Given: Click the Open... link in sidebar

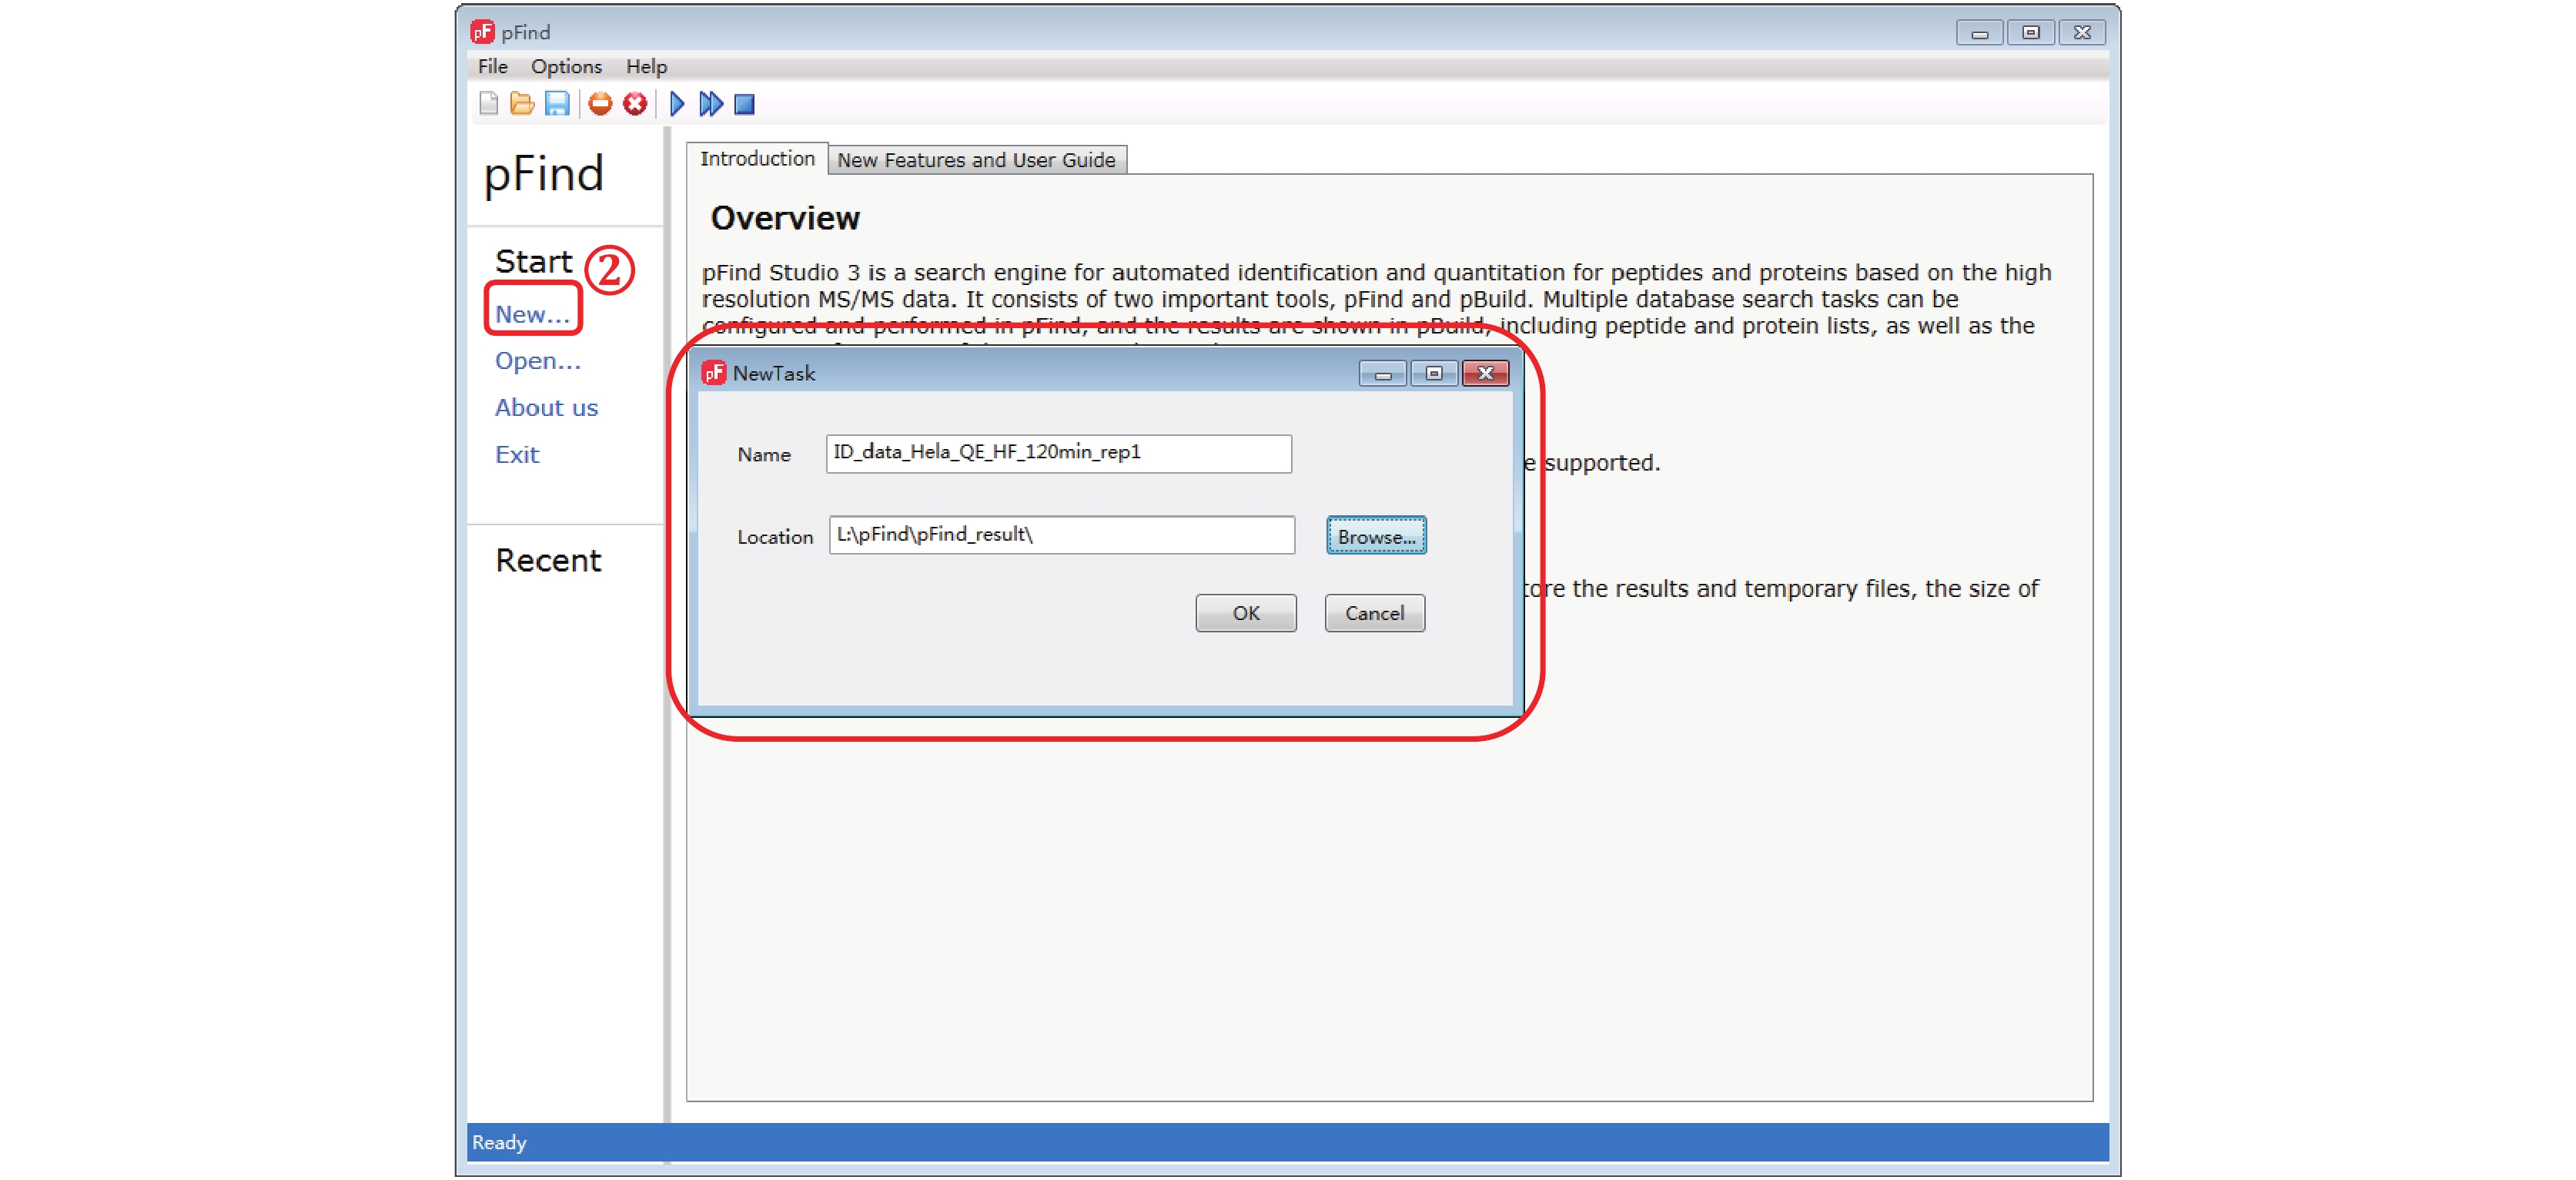Looking at the screenshot, I should coord(538,360).
